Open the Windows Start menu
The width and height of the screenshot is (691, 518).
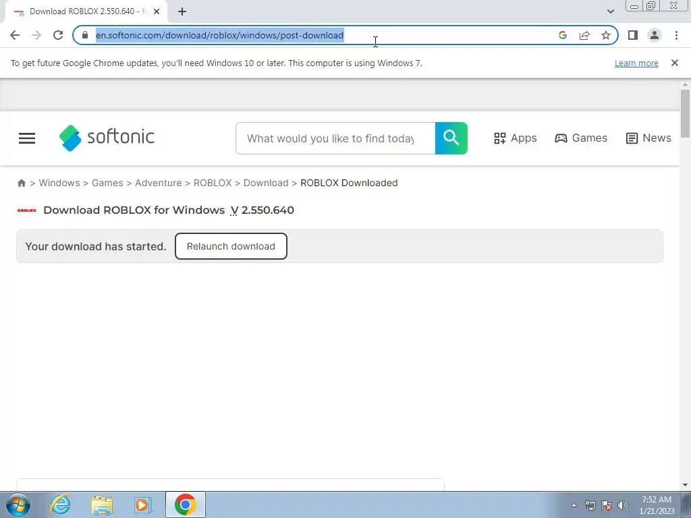coord(18,505)
